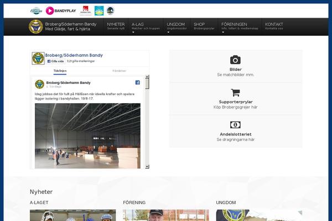Click the round avatar beside the post author
The height and width of the screenshot is (221, 332).
tap(40, 84)
